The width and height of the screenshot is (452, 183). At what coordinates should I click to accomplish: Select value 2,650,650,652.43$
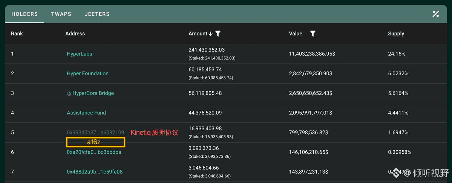click(x=311, y=93)
